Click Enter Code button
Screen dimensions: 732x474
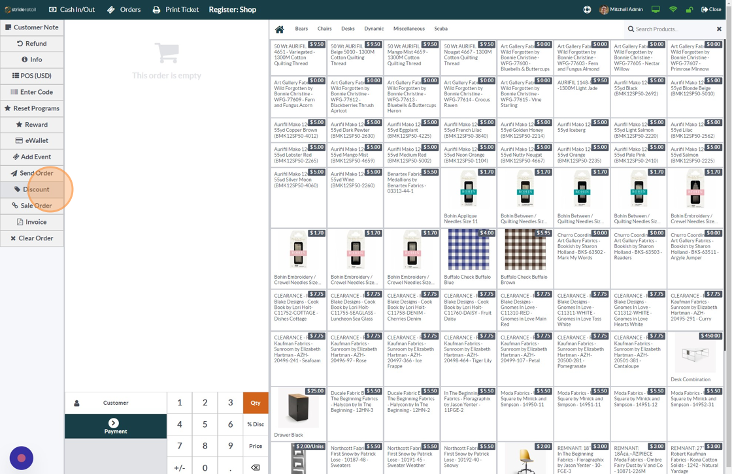(x=32, y=92)
